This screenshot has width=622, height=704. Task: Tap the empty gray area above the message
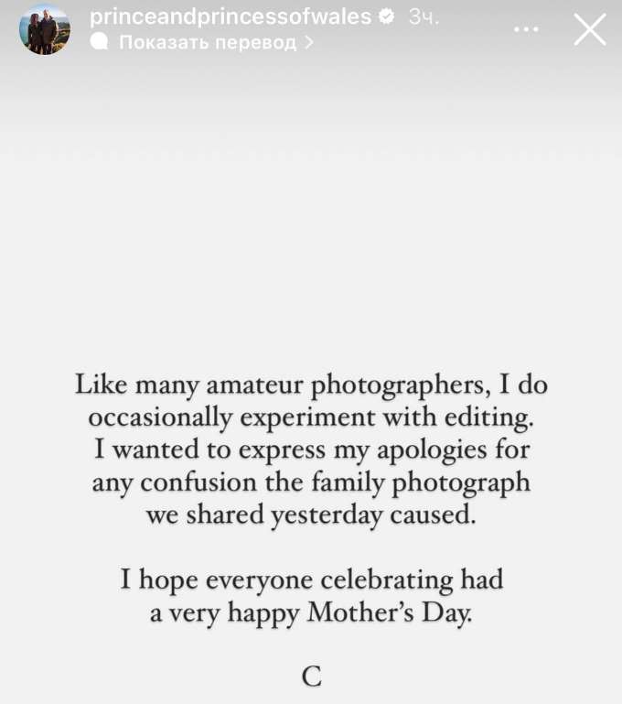tap(311, 211)
